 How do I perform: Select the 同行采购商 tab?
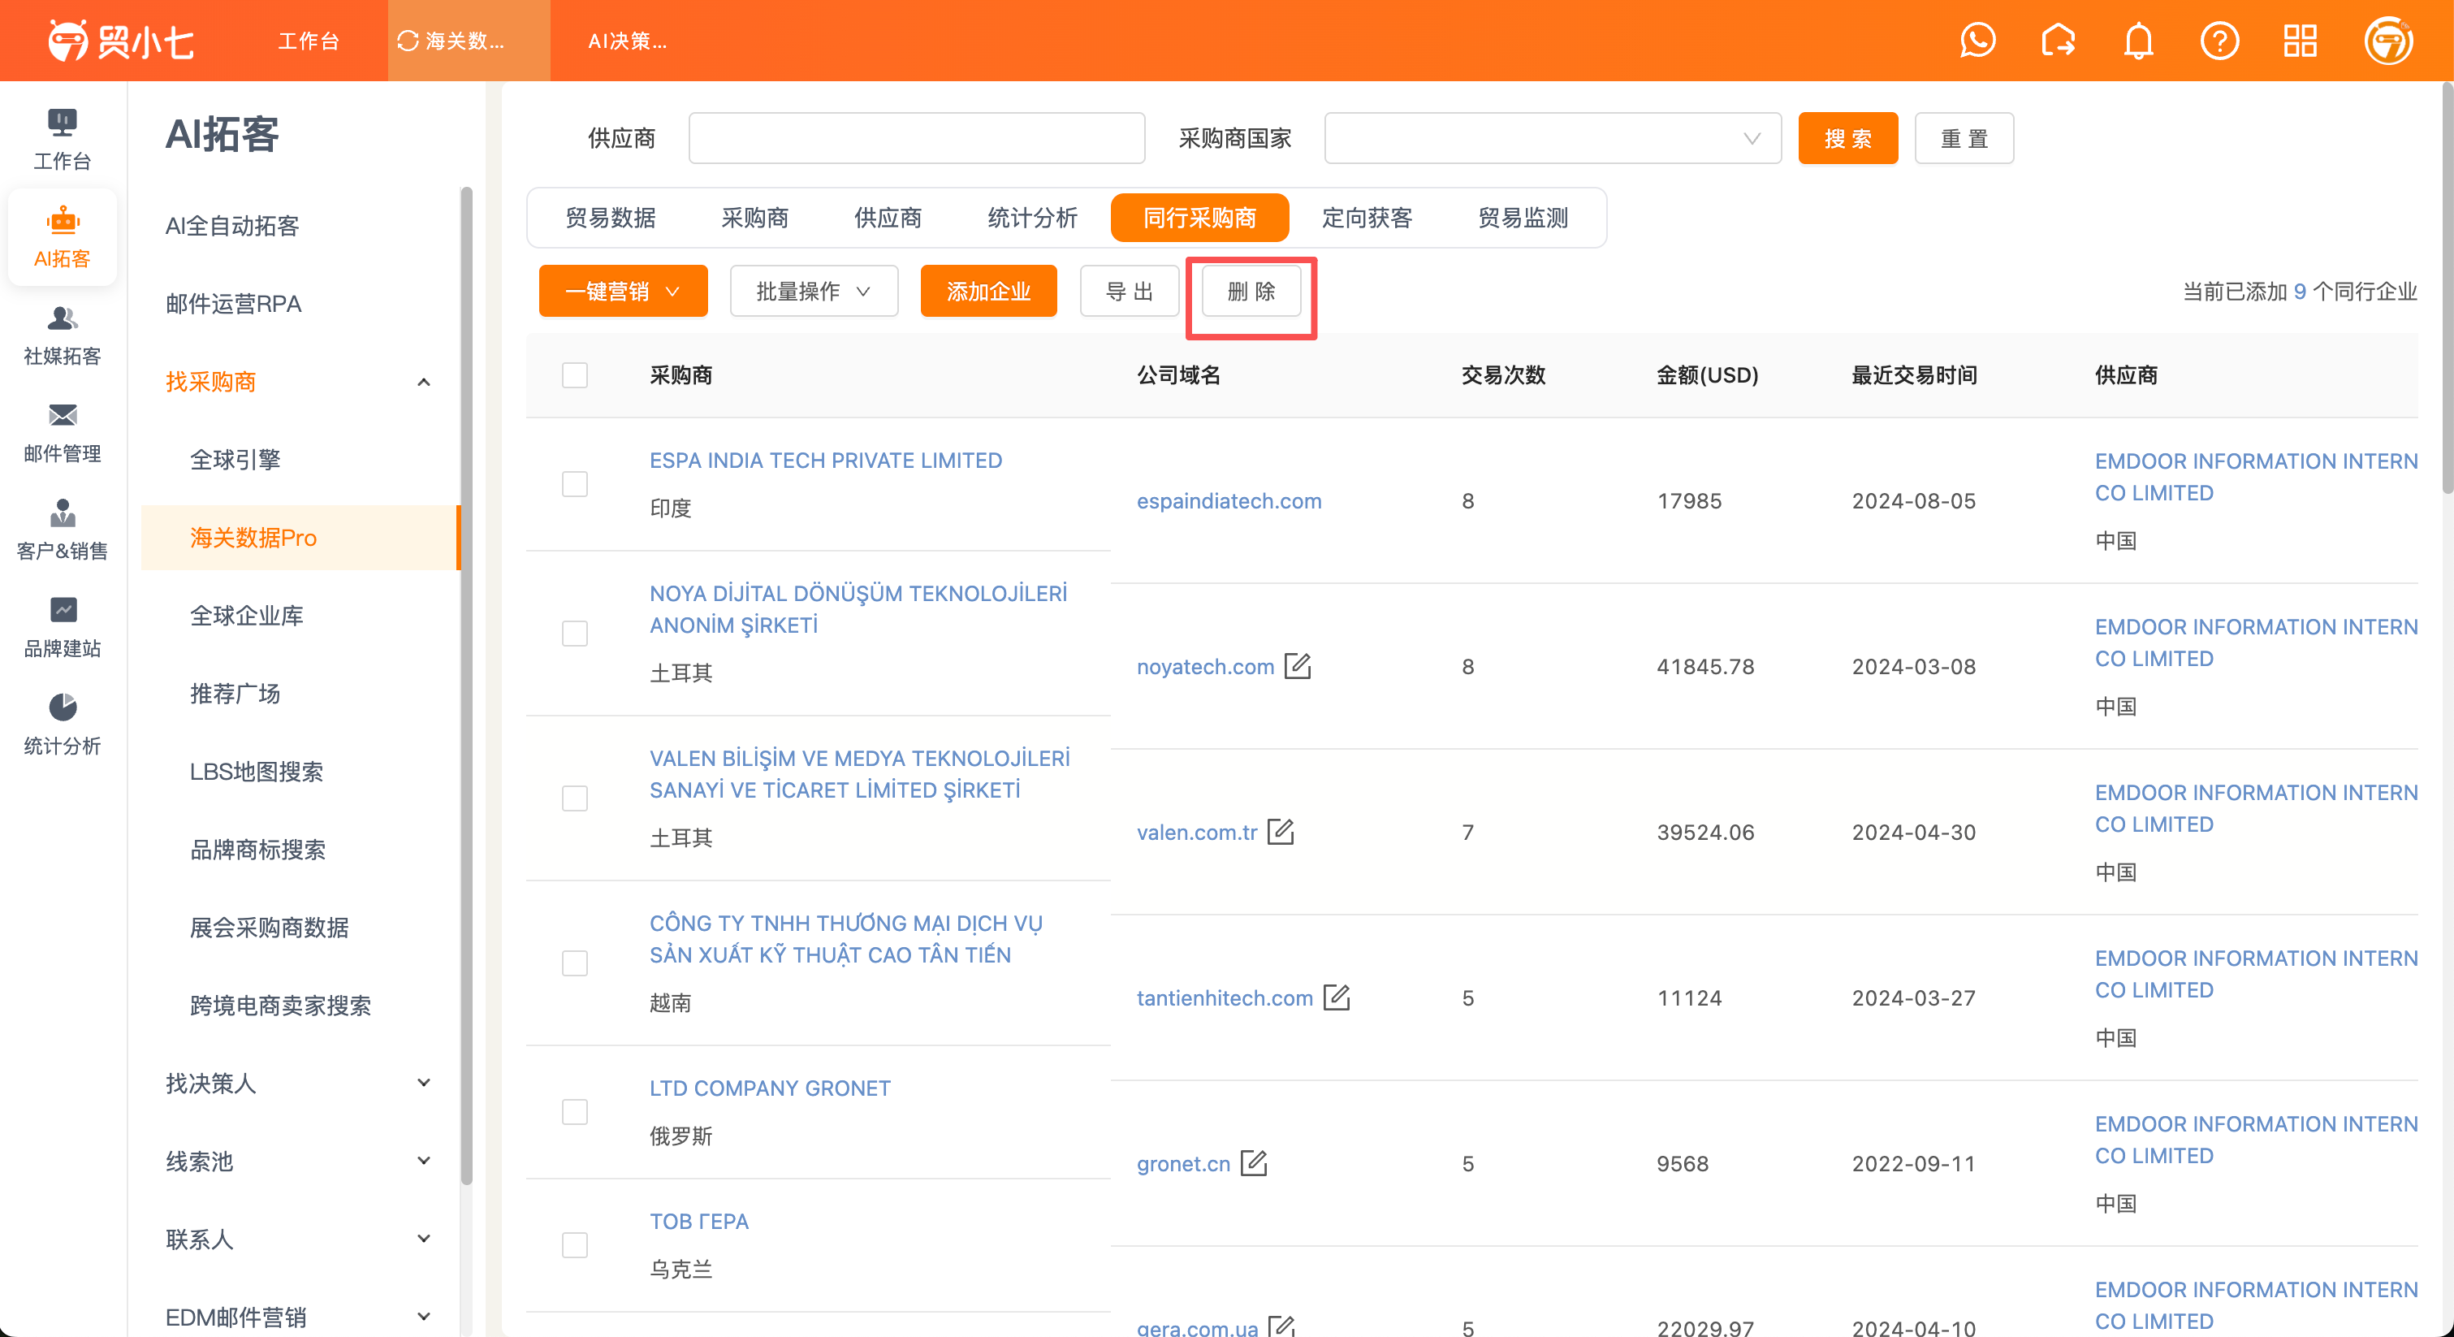tap(1199, 217)
